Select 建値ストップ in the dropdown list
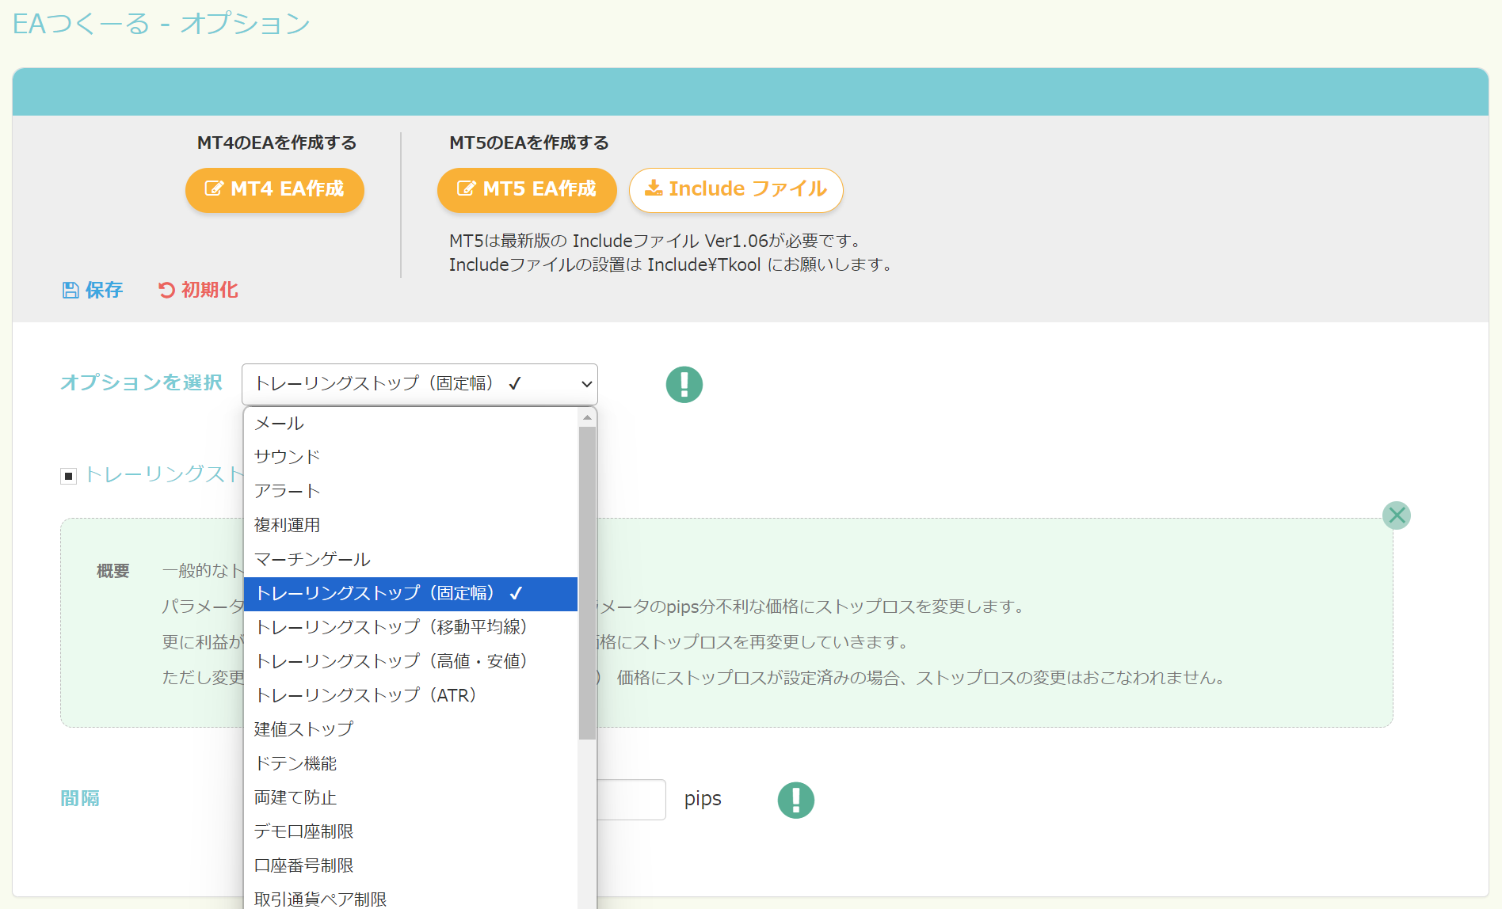The width and height of the screenshot is (1502, 909). point(303,729)
